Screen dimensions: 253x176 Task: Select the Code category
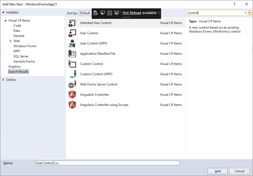17,26
